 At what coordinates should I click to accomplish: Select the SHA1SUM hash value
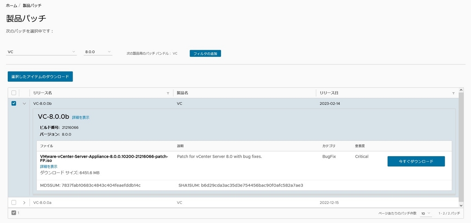pyautogui.click(x=252, y=185)
